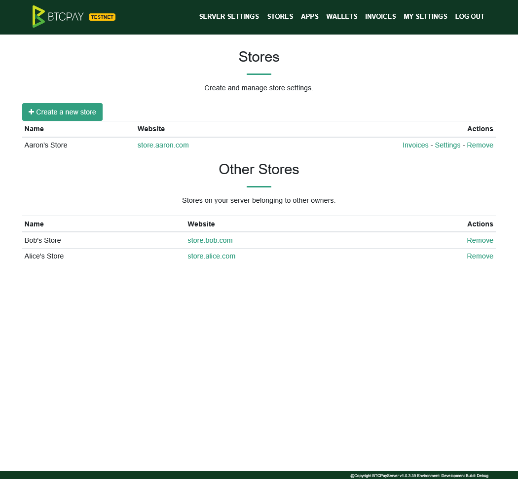Visit store.aaron.com website link
This screenshot has width=518, height=479.
163,145
